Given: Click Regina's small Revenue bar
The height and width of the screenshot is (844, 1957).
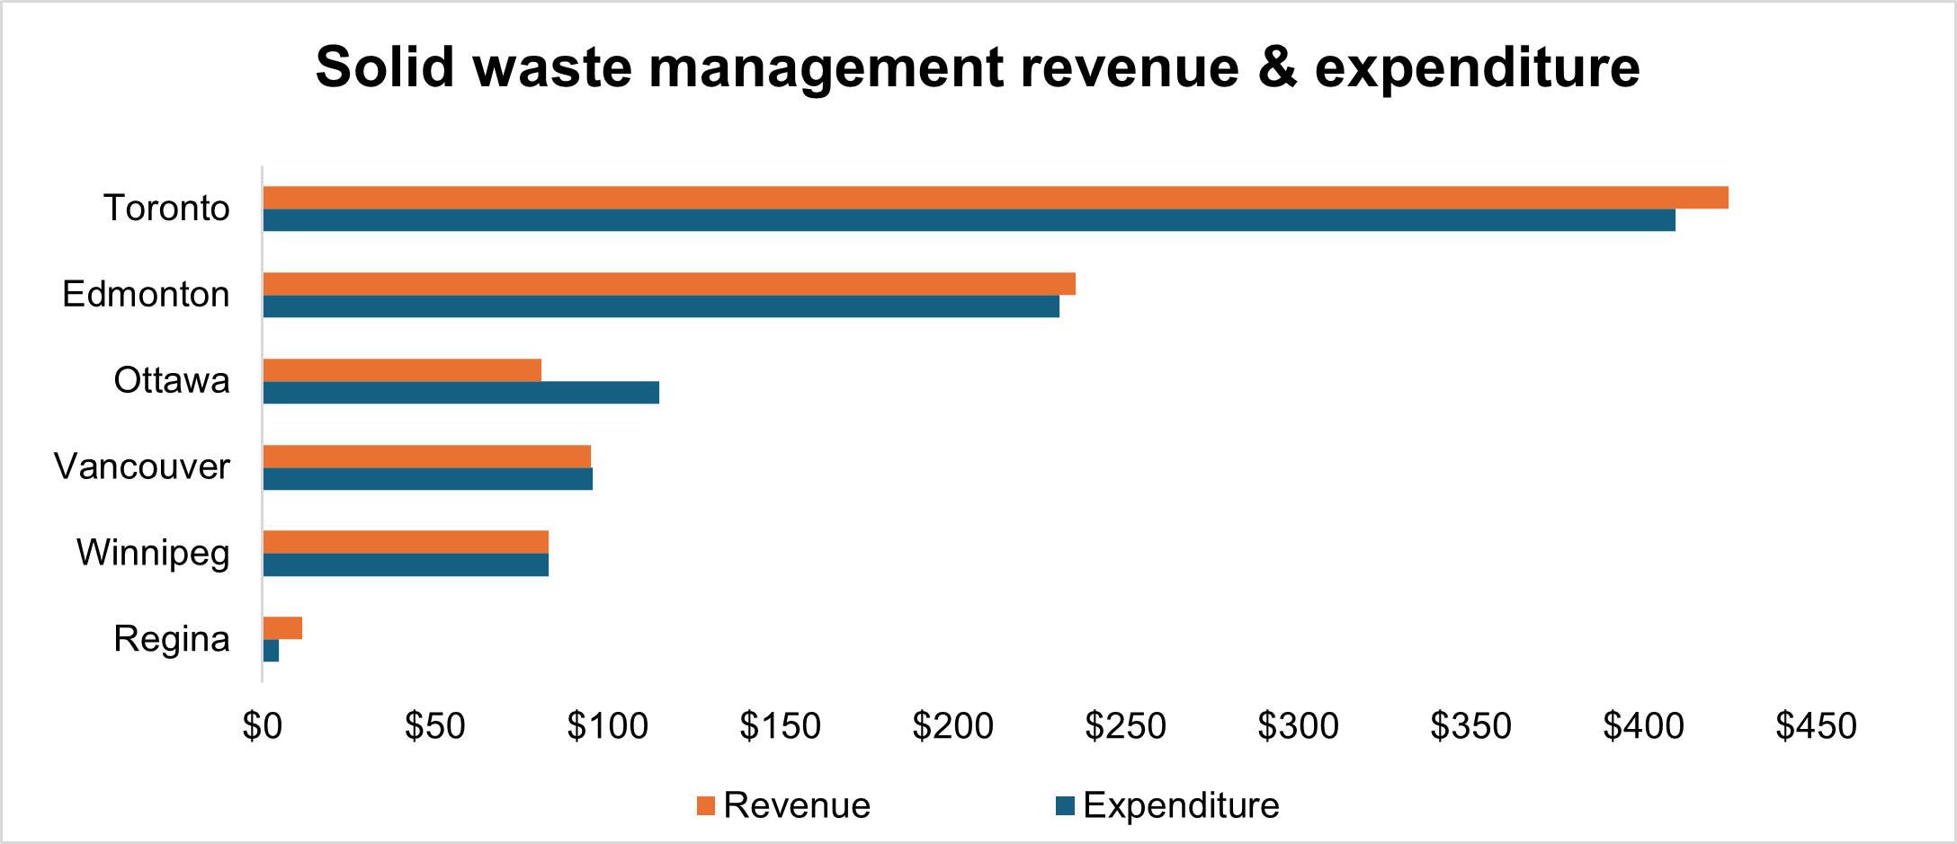Looking at the screenshot, I should point(282,628).
